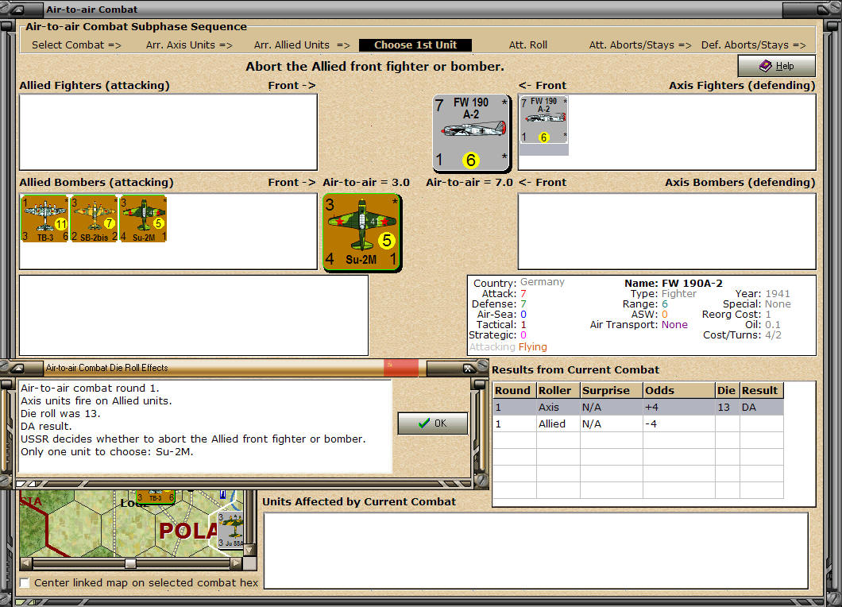Screen dimensions: 842x607
Task: Click the Units Affected by Current Combat box
Action: [536, 551]
